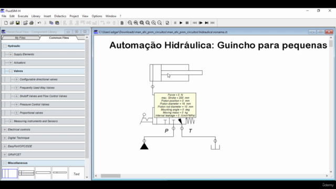Click the Open file folder icon

pyautogui.click(x=12, y=23)
